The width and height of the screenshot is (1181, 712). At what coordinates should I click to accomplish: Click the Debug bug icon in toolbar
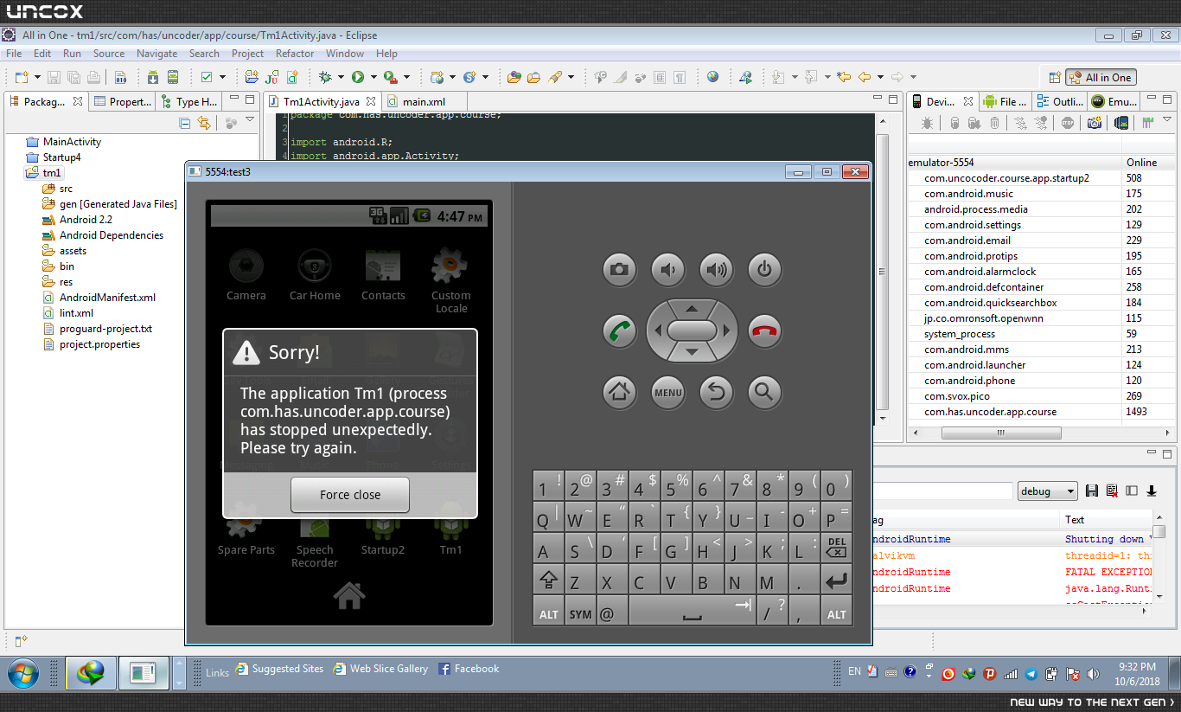[x=325, y=77]
